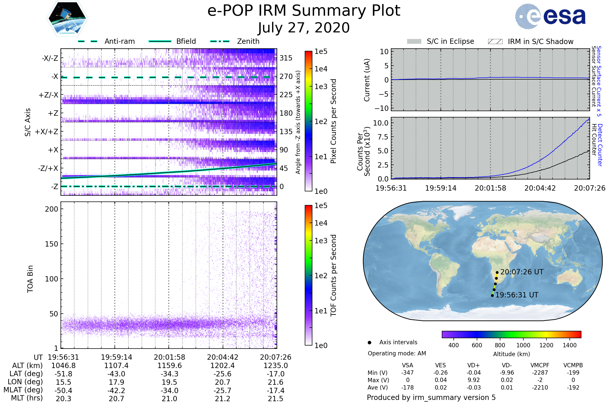Screen dimensions: 608x405
Task: Click the Anti-ram dashed line legend marker
Action: pyautogui.click(x=88, y=41)
